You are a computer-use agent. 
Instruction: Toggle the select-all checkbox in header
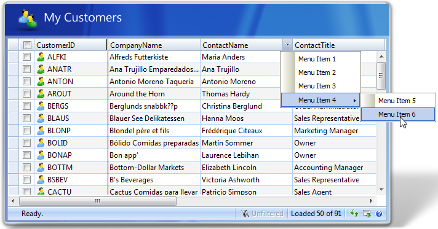[27, 45]
